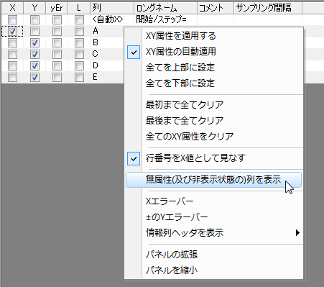Select column name D in the list

[96, 65]
